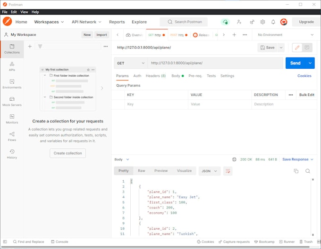The image size is (321, 249).
Task: Open the GET method dropdown
Action: tap(131, 63)
